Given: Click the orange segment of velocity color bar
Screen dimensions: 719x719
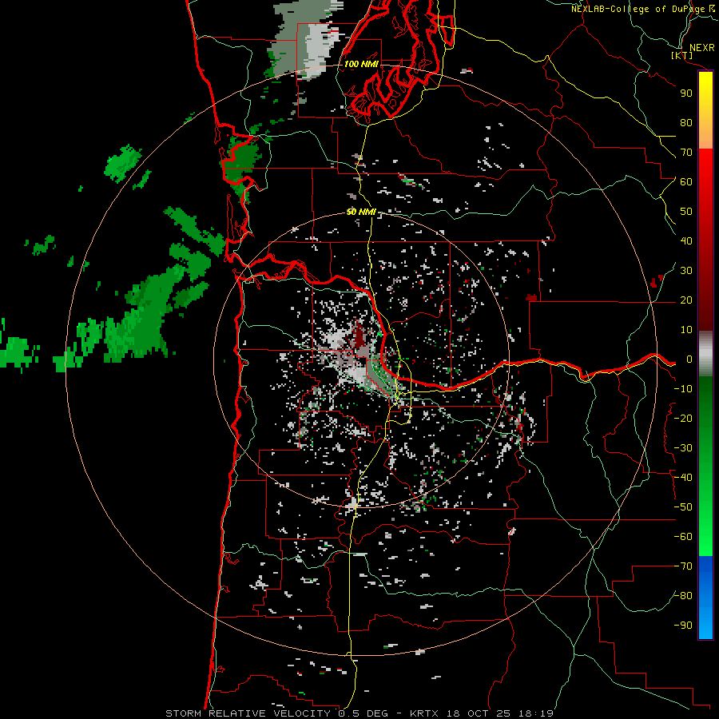Looking at the screenshot, I should pyautogui.click(x=705, y=136).
